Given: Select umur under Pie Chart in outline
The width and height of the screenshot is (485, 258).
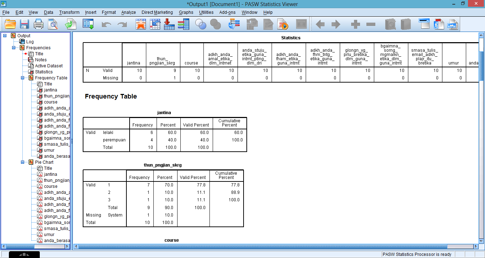Looking at the screenshot, I should 49,234.
